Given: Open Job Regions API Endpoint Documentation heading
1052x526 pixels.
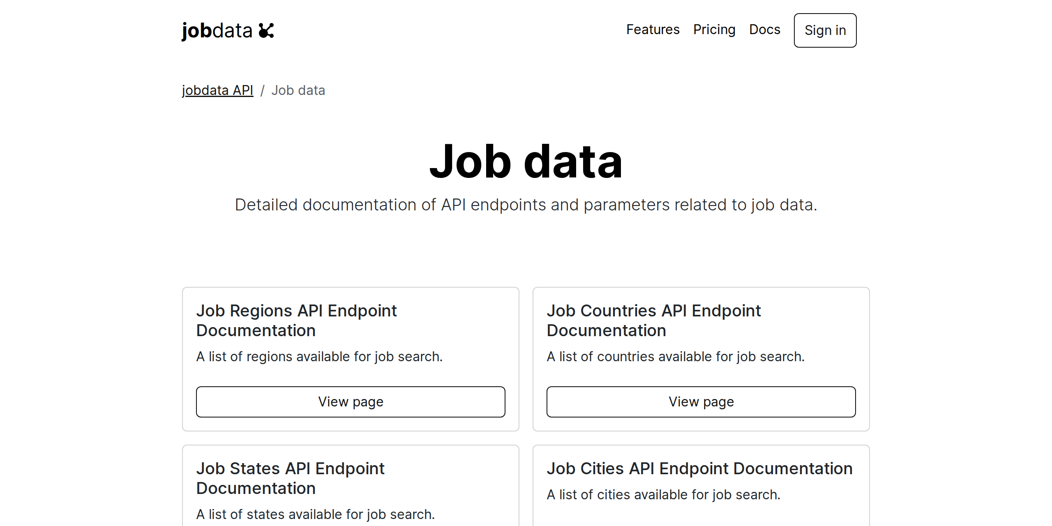Looking at the screenshot, I should coord(297,320).
